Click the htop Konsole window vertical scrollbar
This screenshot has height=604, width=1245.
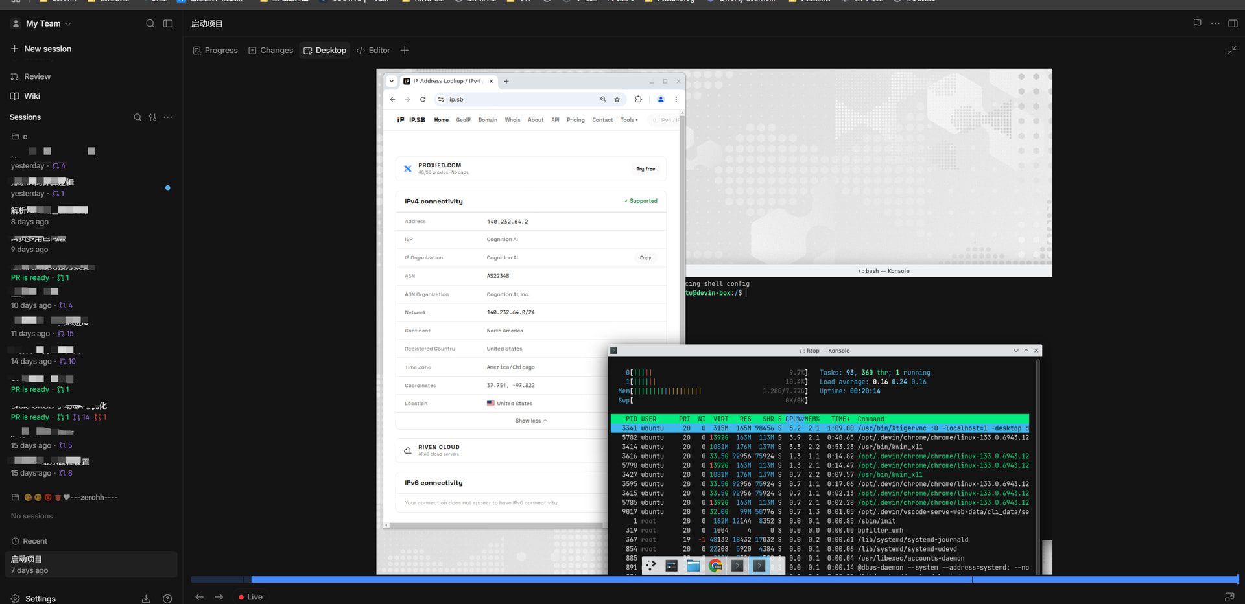coord(1037,467)
